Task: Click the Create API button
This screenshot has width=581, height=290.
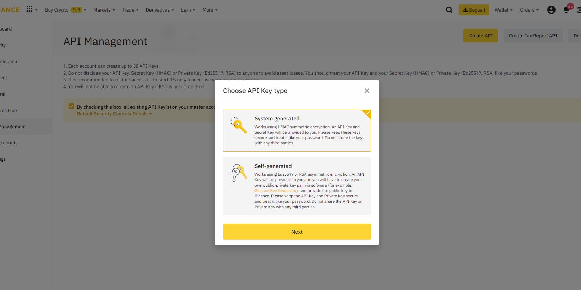Action: point(481,36)
